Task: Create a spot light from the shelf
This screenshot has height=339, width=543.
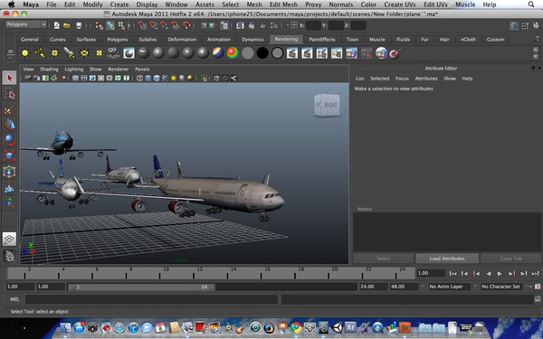Action: coord(70,53)
